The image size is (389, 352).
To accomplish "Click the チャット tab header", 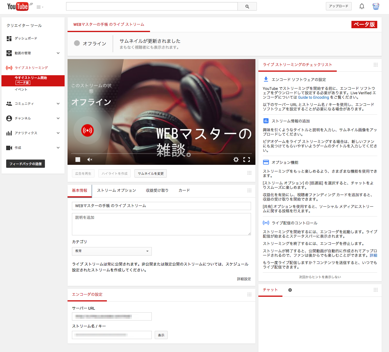I will click(x=270, y=290).
